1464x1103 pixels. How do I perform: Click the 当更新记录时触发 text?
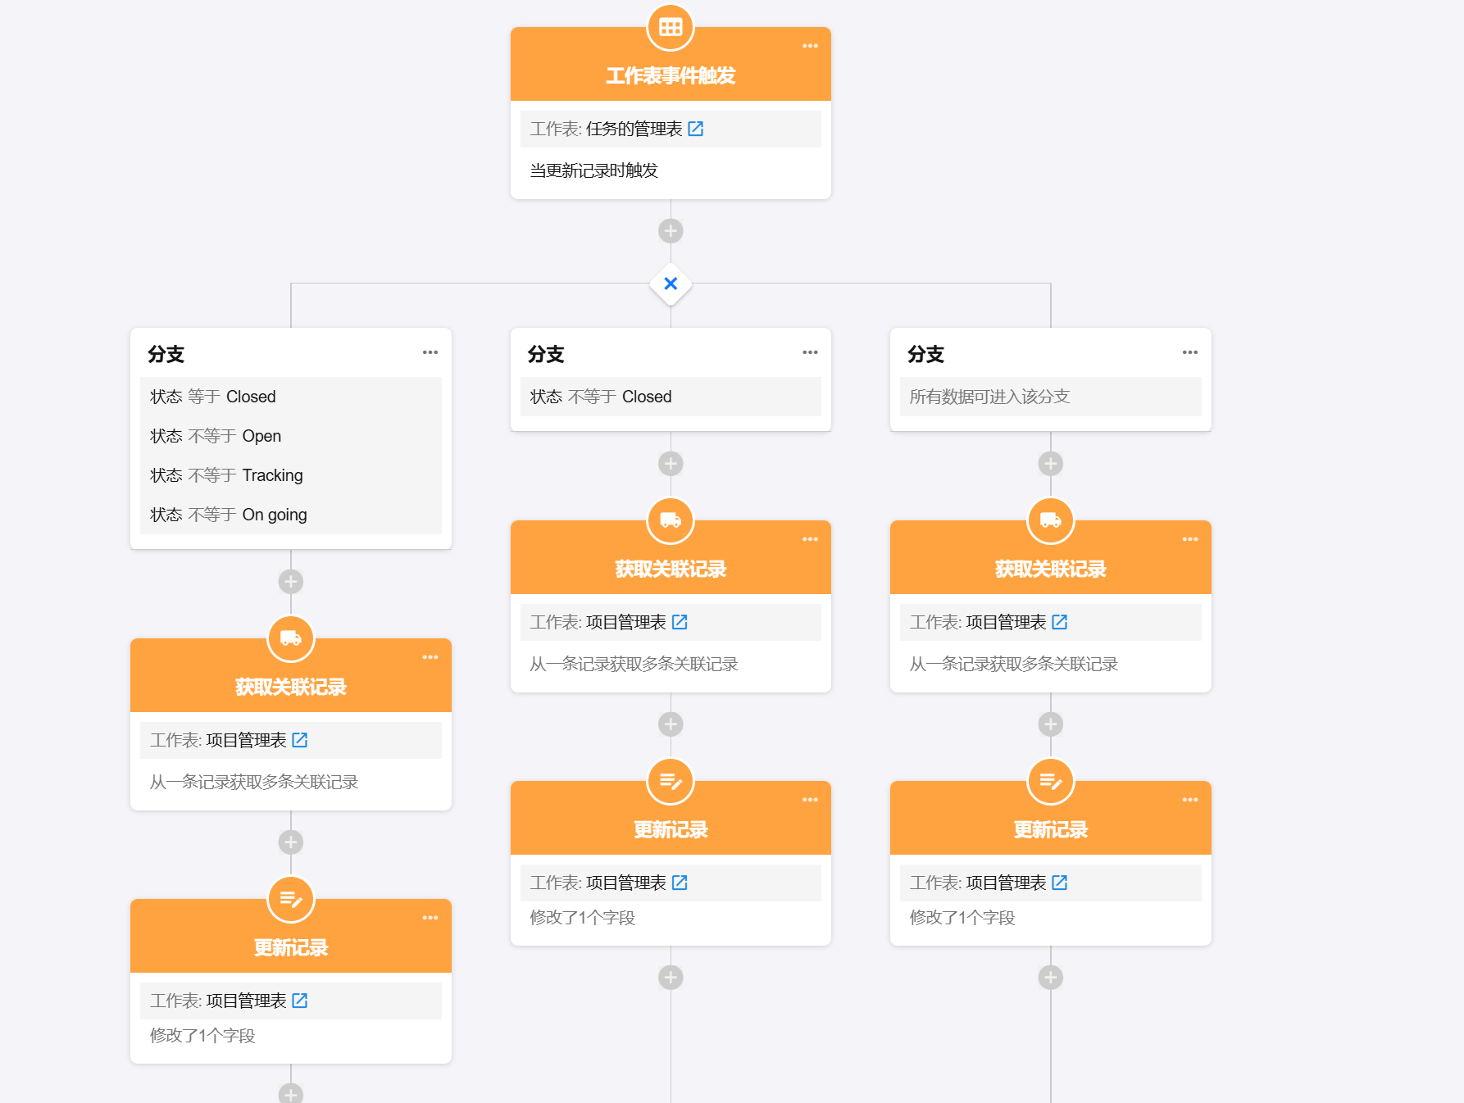pos(594,170)
